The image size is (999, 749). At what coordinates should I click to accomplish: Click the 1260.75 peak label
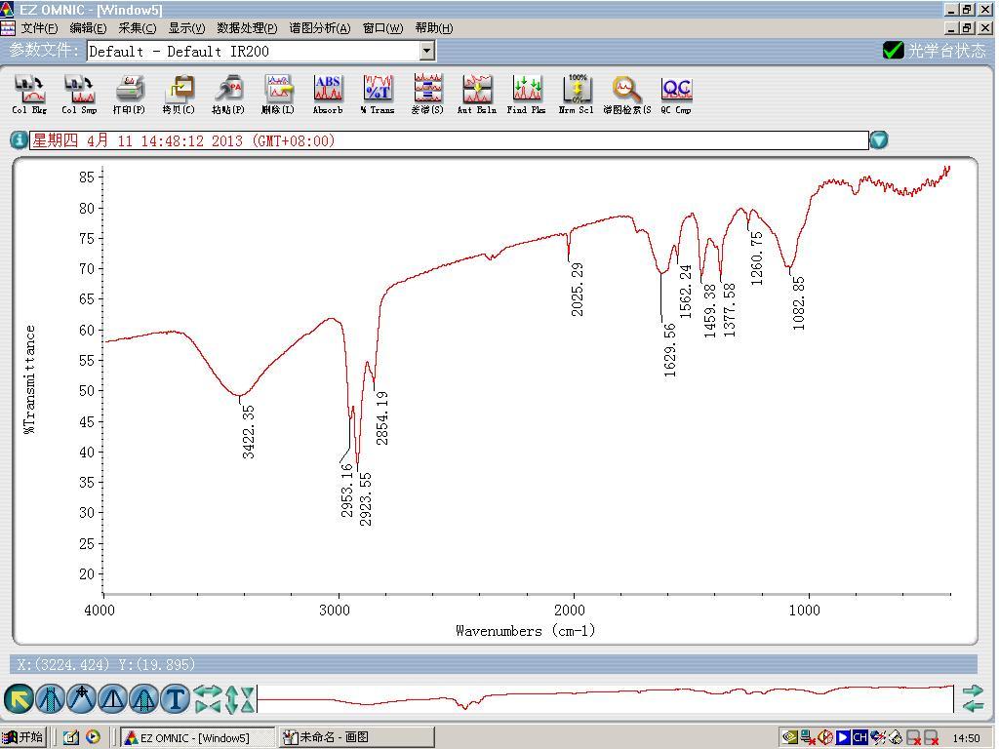pyautogui.click(x=757, y=257)
